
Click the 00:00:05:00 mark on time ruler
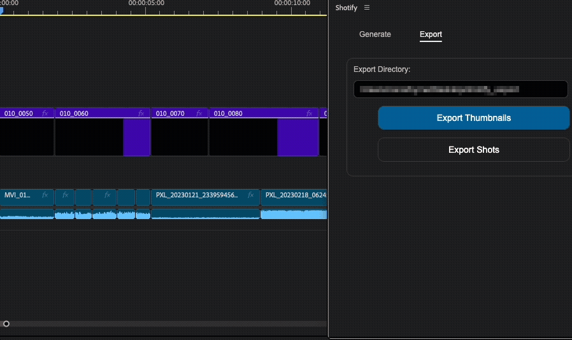pyautogui.click(x=146, y=3)
